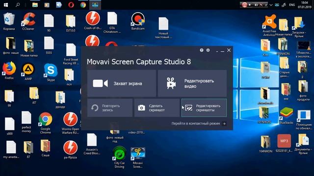
Task: Open Movavi settings gear icon
Action: [x=208, y=50]
